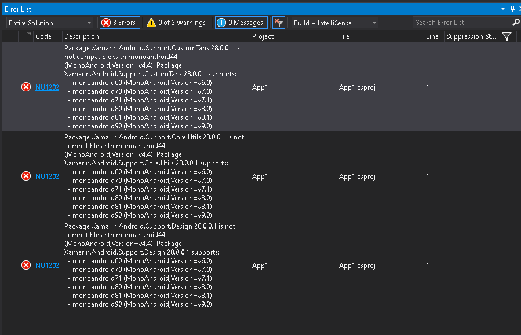Sort by the Line column header
521x335 pixels.
point(433,36)
